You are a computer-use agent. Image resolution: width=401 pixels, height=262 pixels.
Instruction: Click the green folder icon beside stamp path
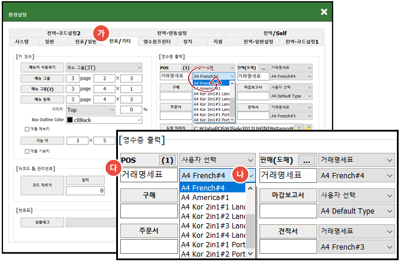[308, 128]
